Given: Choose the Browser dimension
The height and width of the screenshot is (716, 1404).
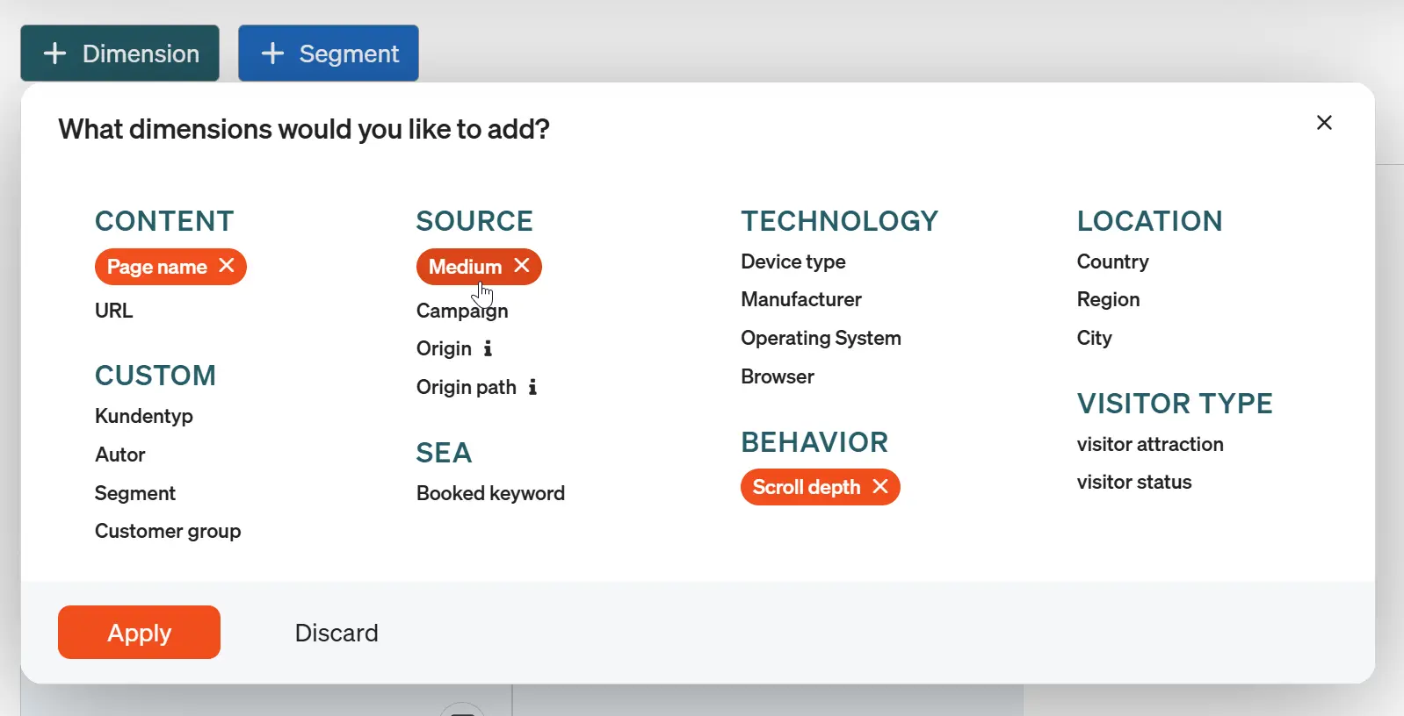Looking at the screenshot, I should 777,376.
